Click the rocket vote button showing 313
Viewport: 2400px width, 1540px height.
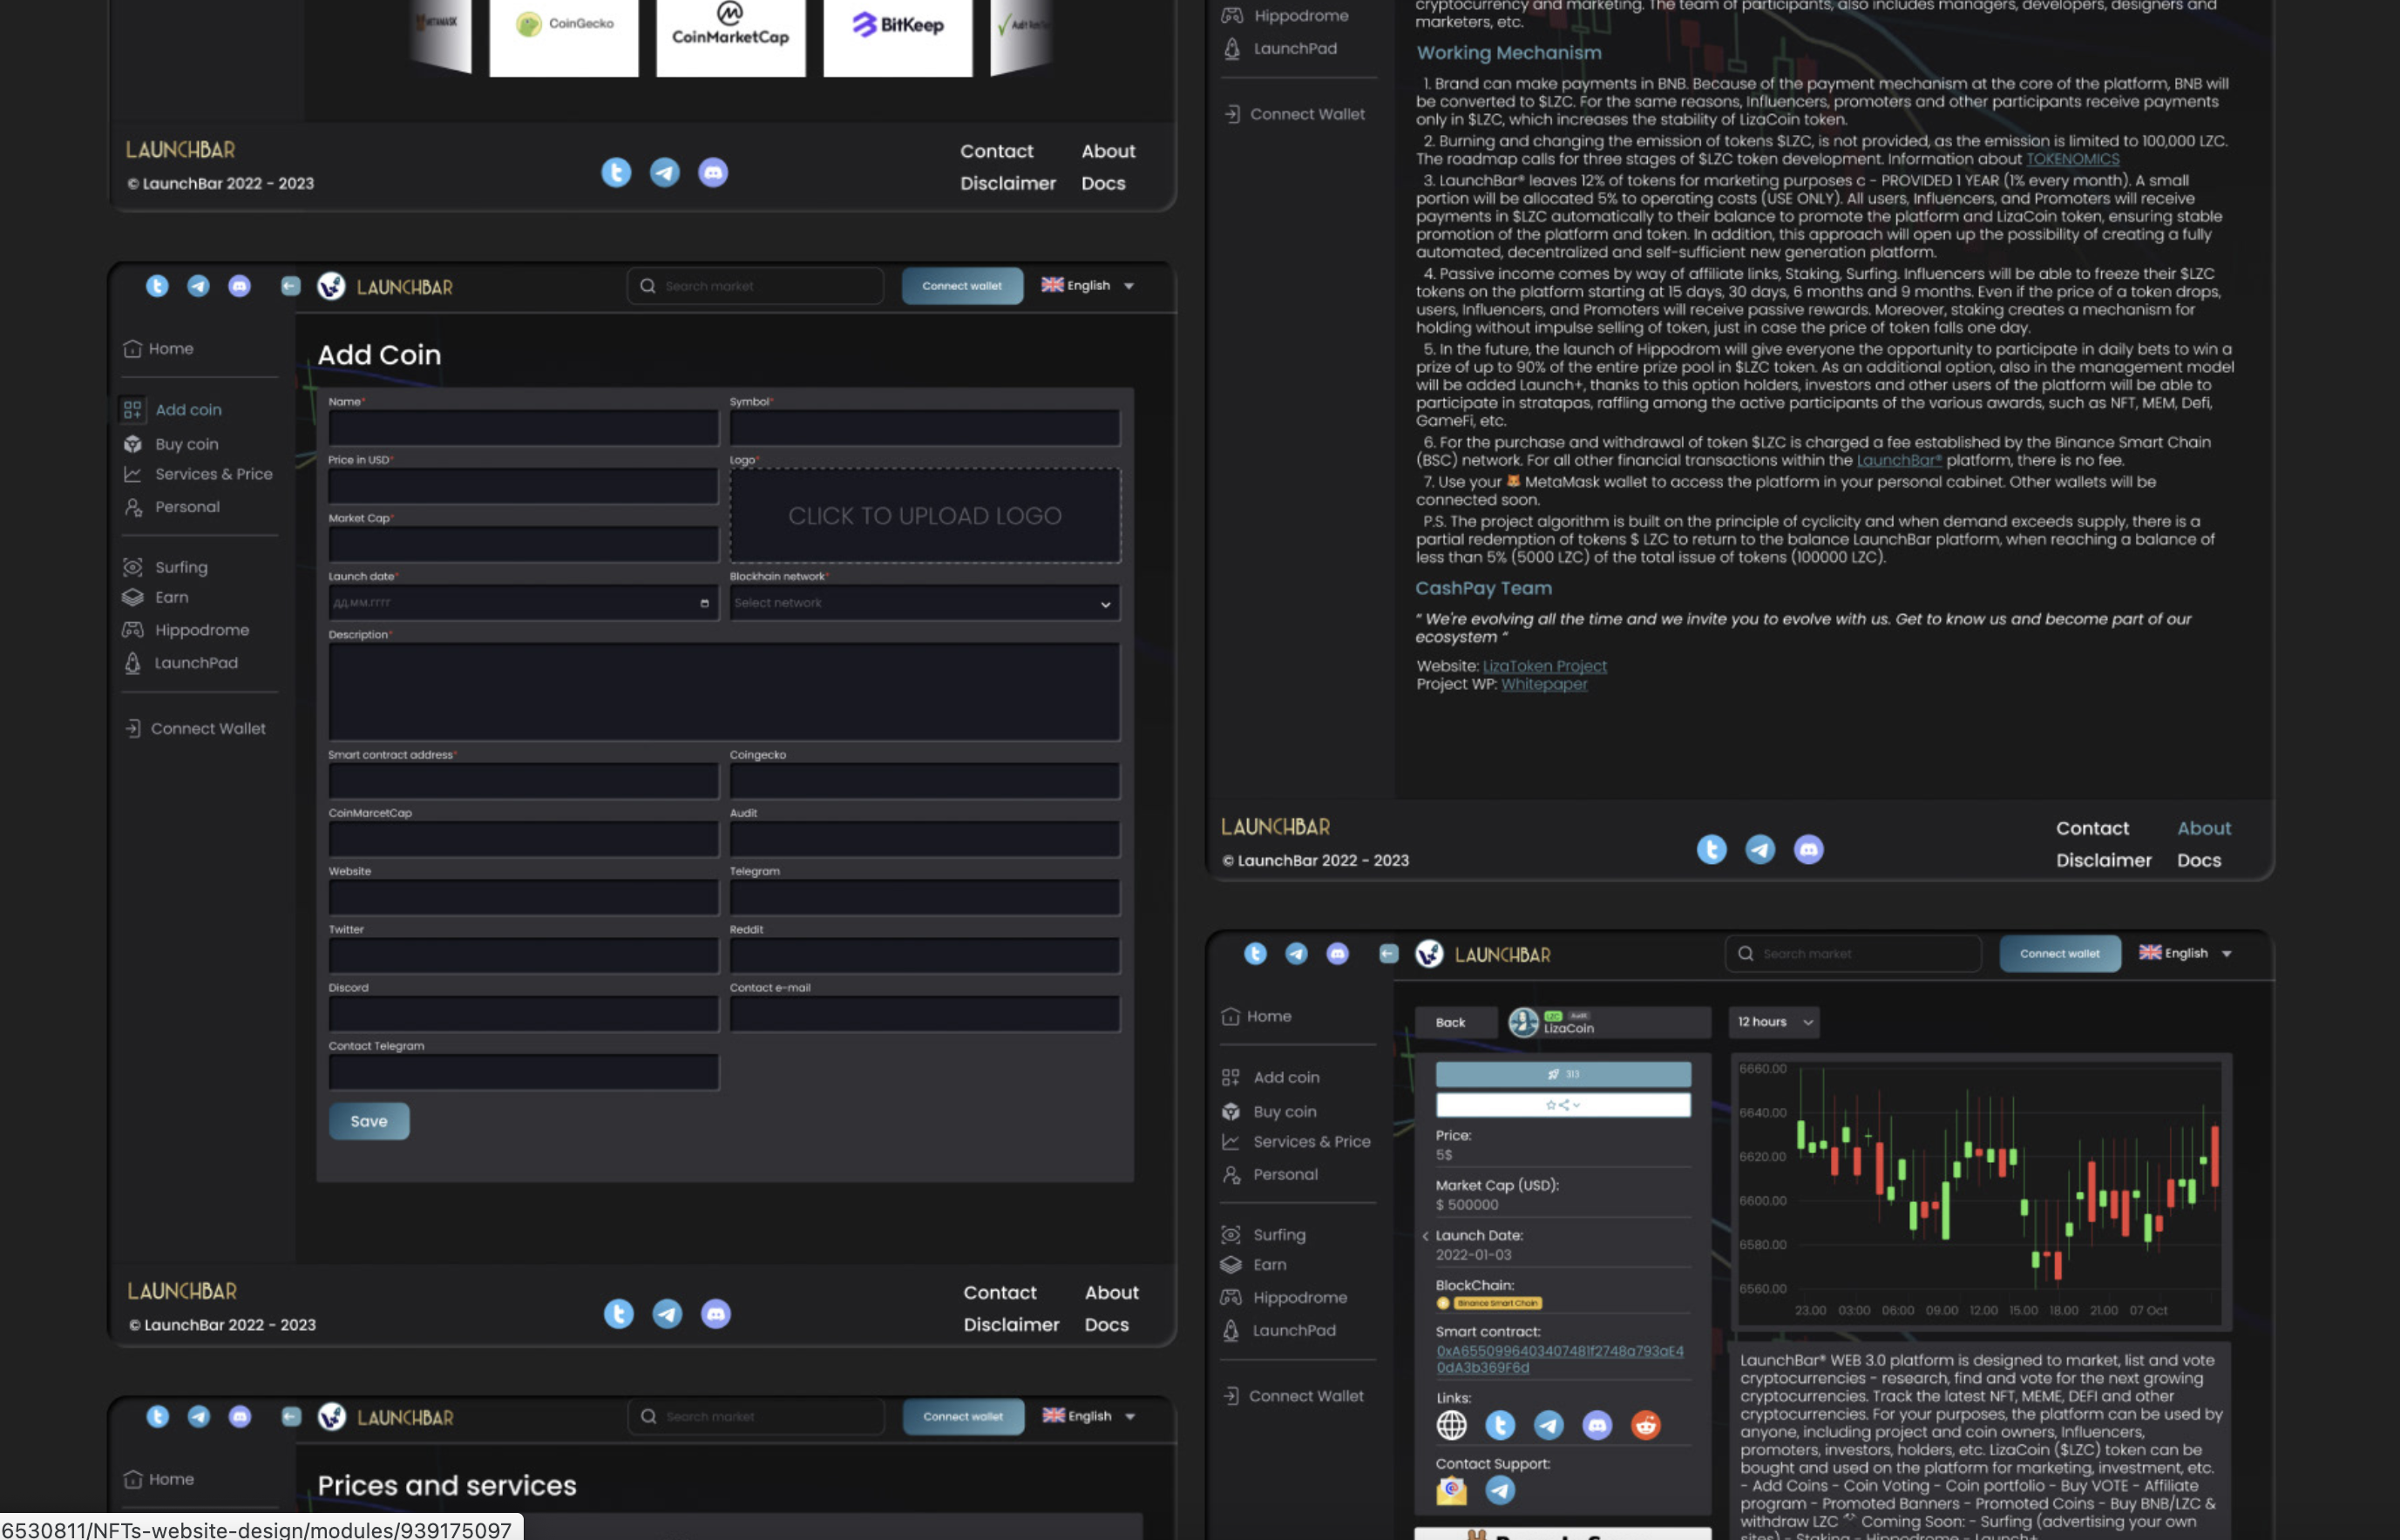1563,1074
